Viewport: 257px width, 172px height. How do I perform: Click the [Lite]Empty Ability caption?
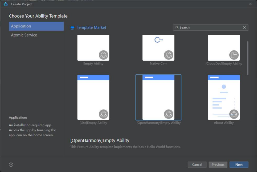click(93, 123)
